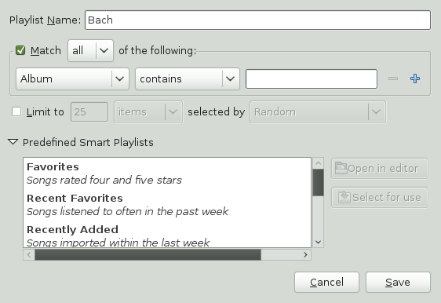Enable the Limit to checkbox
Viewport: 441px width, 303px height.
coord(16,111)
